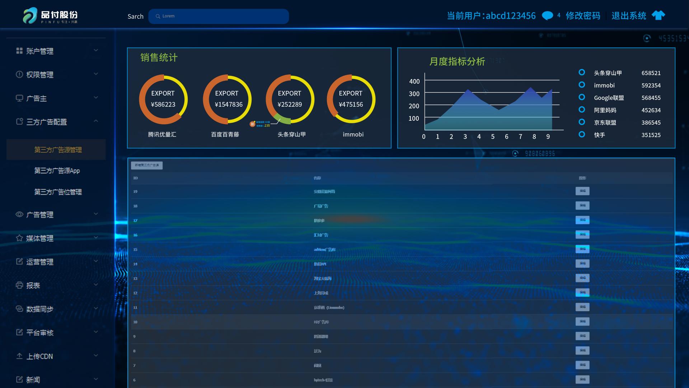Click the 三方广告配置 sidebar icon
The image size is (689, 388).
[x=19, y=121]
